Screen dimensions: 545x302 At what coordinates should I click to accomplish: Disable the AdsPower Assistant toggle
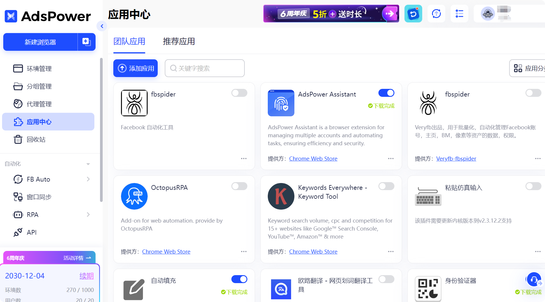pos(386,93)
